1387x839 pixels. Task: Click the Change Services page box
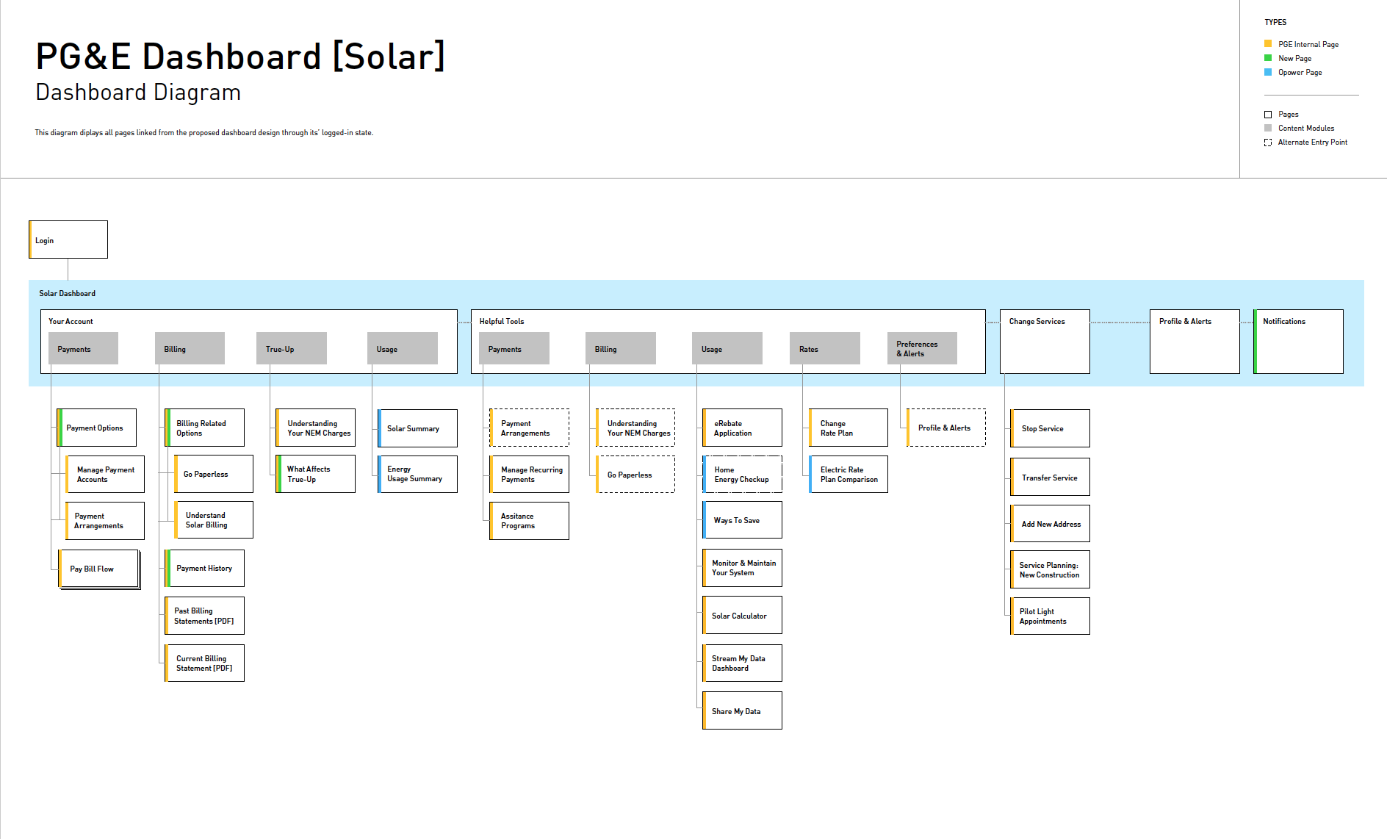(x=1045, y=342)
